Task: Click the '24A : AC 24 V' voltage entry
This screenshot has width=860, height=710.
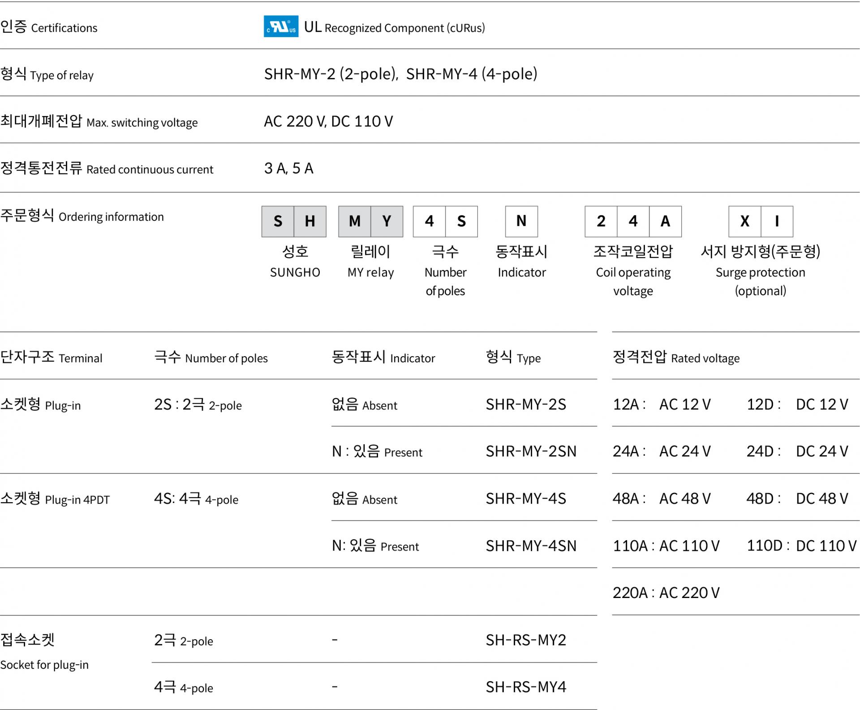Action: [662, 452]
